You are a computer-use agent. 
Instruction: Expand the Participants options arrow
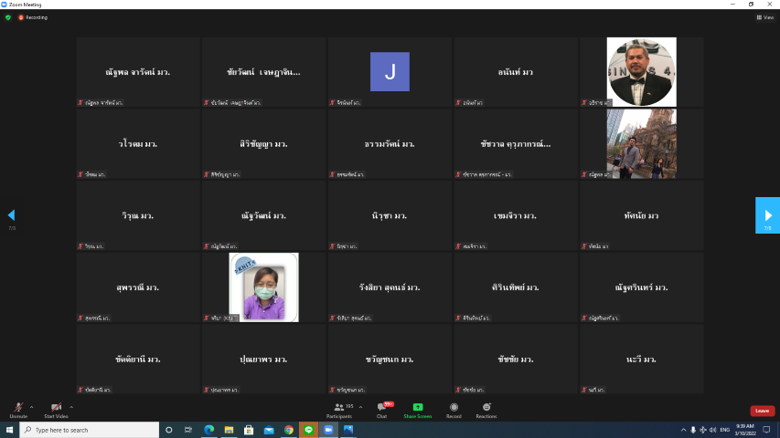[360, 407]
